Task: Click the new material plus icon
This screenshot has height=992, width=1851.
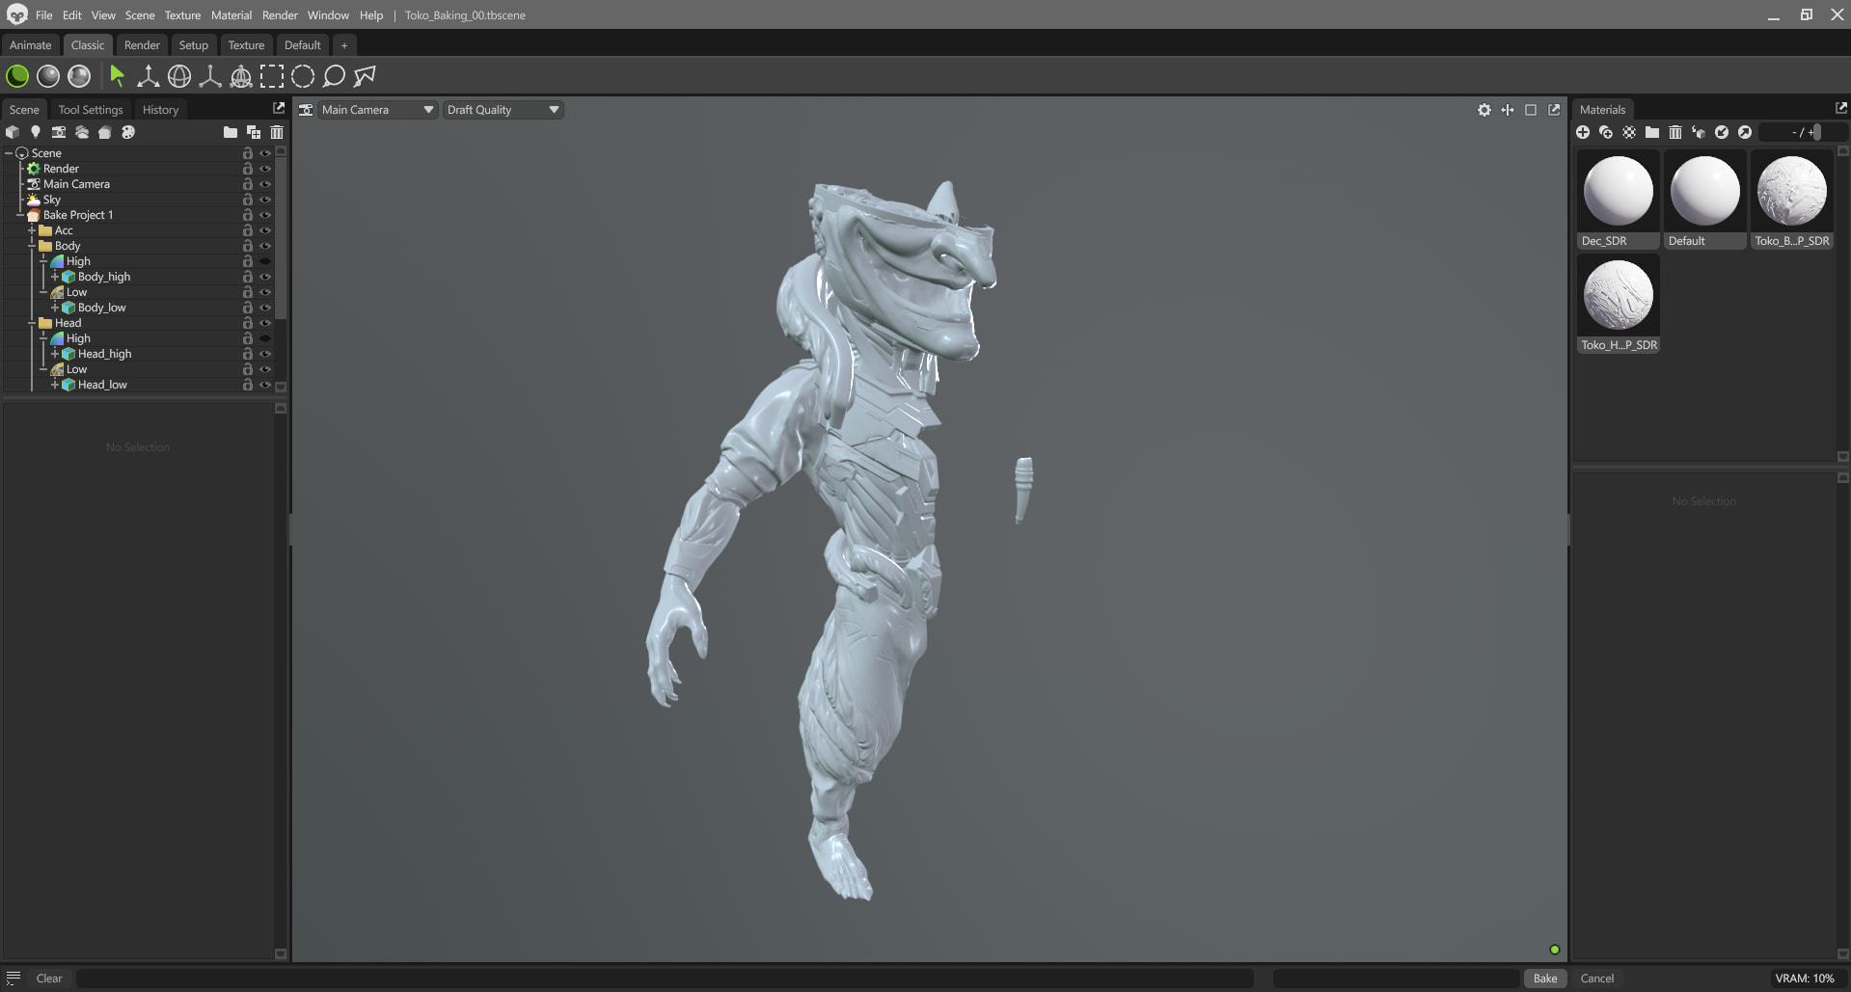Action: tap(1583, 132)
